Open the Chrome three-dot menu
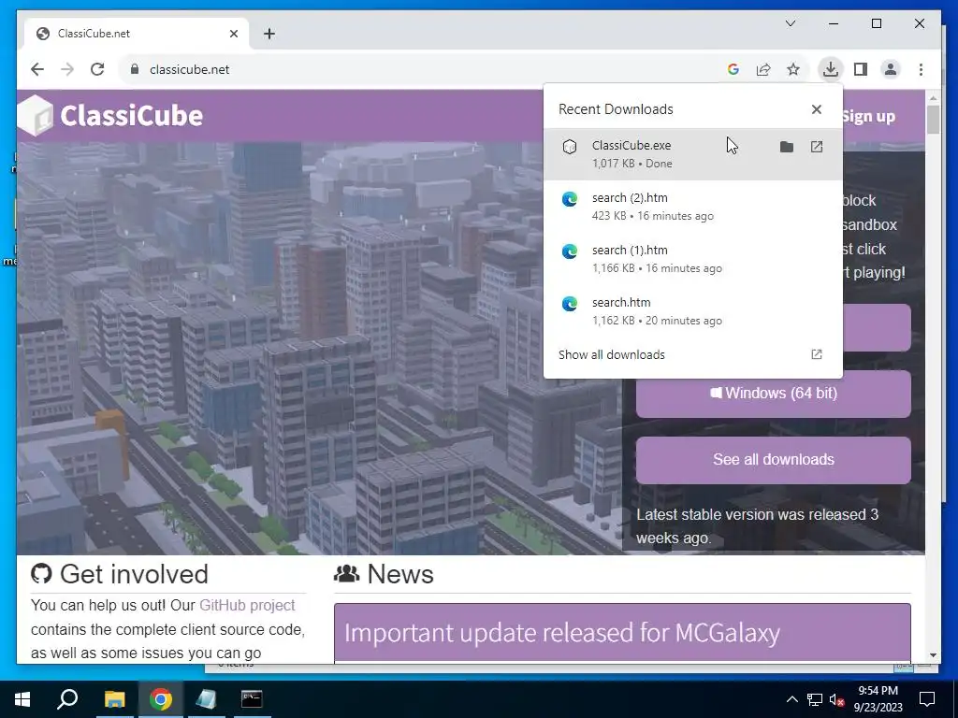The width and height of the screenshot is (958, 718). click(x=921, y=69)
